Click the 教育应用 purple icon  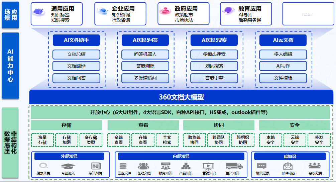[x=228, y=10]
